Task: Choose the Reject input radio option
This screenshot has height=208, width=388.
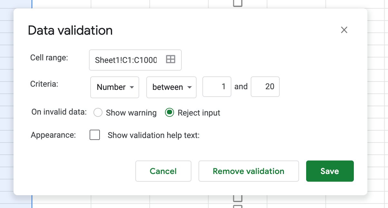Action: point(170,113)
